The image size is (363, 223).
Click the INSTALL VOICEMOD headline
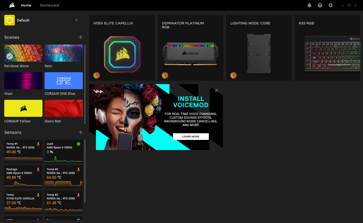click(x=191, y=102)
